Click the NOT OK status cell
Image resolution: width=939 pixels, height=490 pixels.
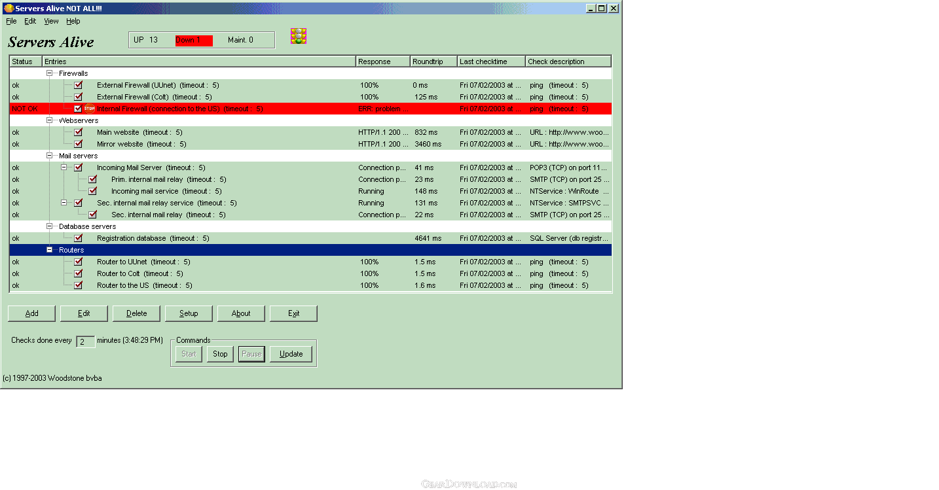(x=26, y=109)
